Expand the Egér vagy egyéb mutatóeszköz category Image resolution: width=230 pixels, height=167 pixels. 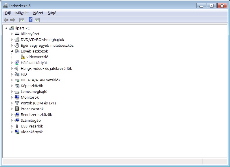(12, 45)
